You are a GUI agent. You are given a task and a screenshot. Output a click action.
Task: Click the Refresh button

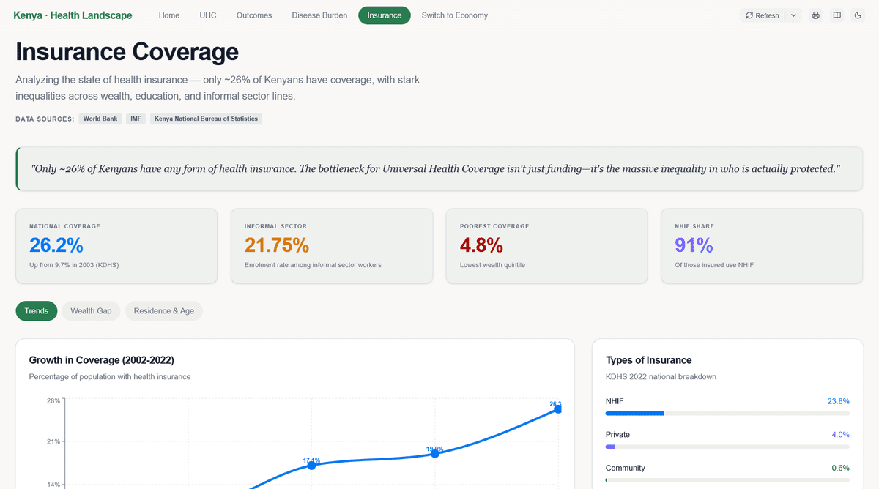[762, 15]
